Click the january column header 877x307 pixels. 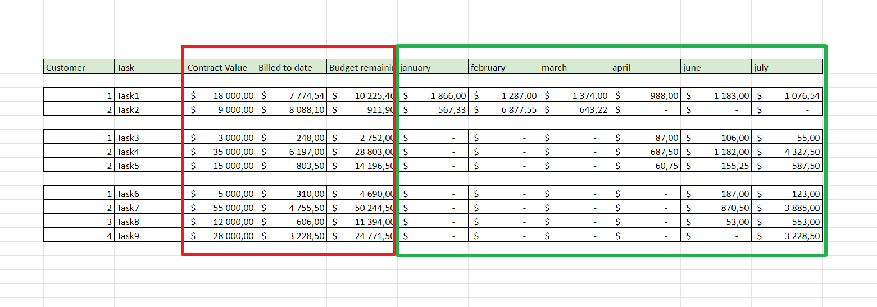tap(433, 67)
